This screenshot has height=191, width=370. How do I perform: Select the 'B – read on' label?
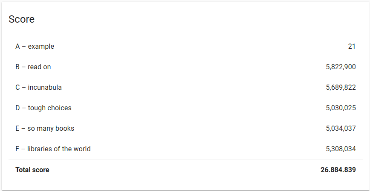click(33, 67)
